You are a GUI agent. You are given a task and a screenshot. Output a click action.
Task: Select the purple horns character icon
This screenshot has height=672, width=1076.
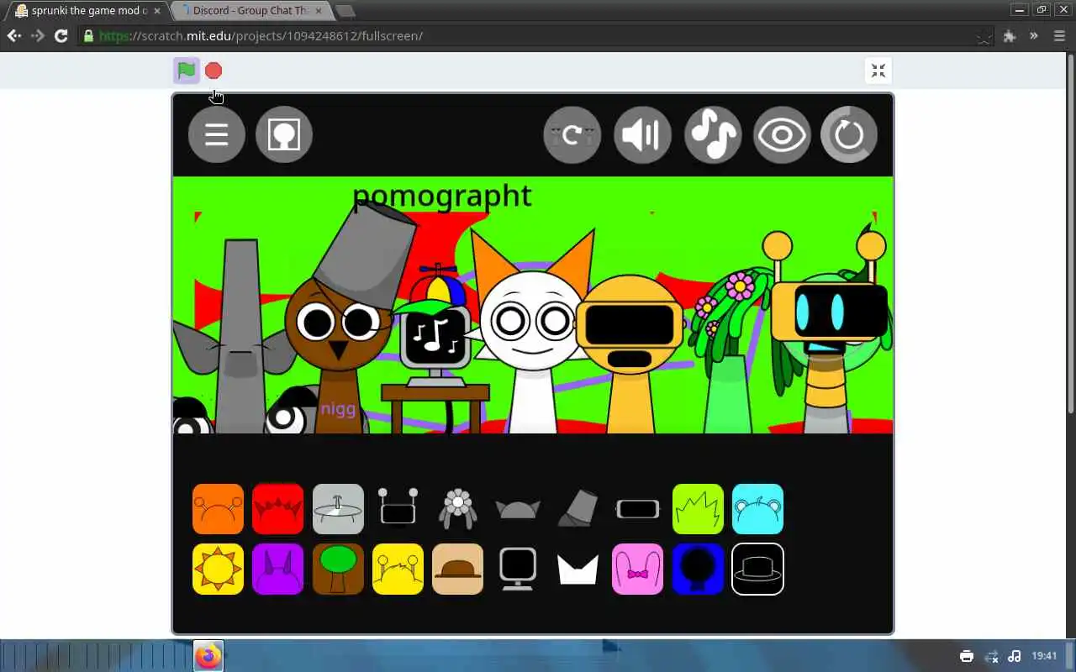coord(277,569)
